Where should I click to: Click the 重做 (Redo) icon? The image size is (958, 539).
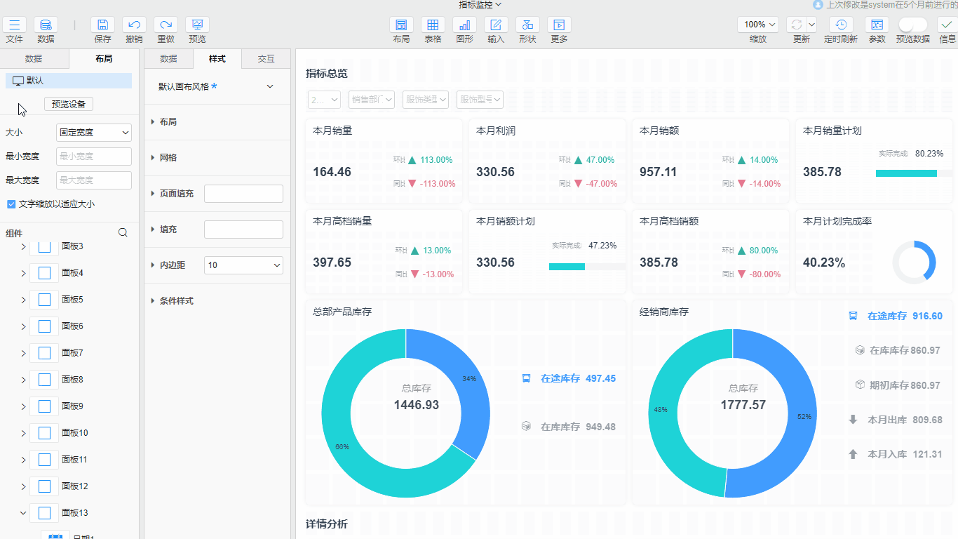pyautogui.click(x=166, y=25)
